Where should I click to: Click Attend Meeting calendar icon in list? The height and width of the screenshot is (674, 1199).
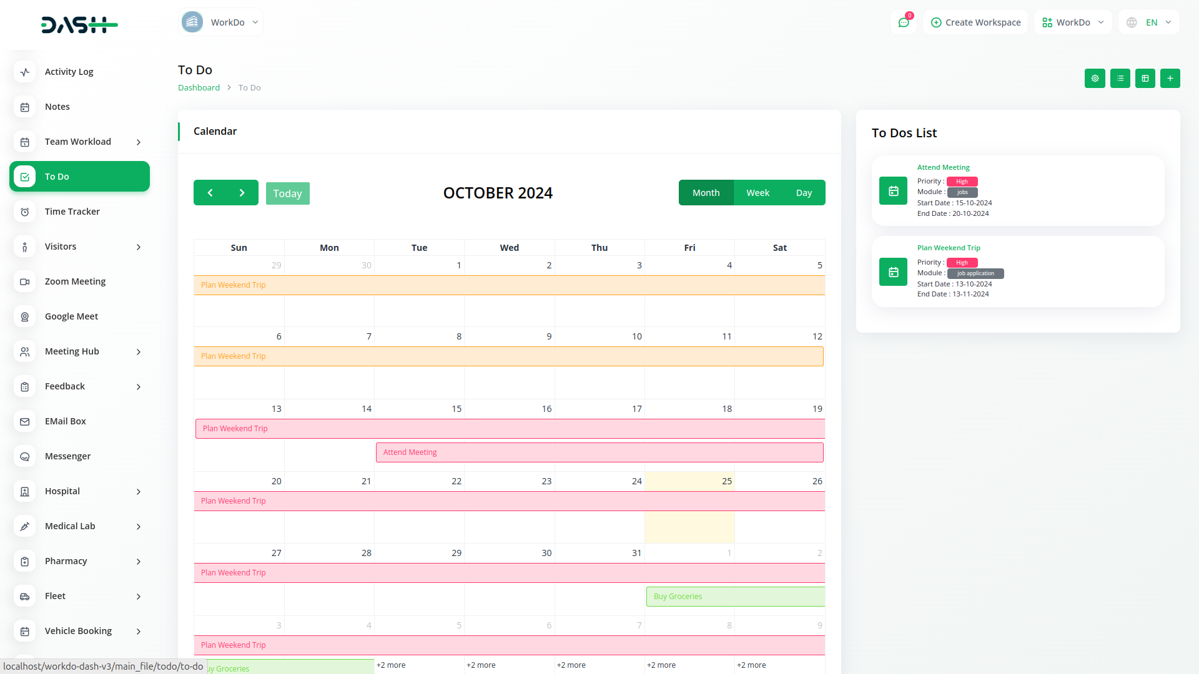[x=893, y=191]
